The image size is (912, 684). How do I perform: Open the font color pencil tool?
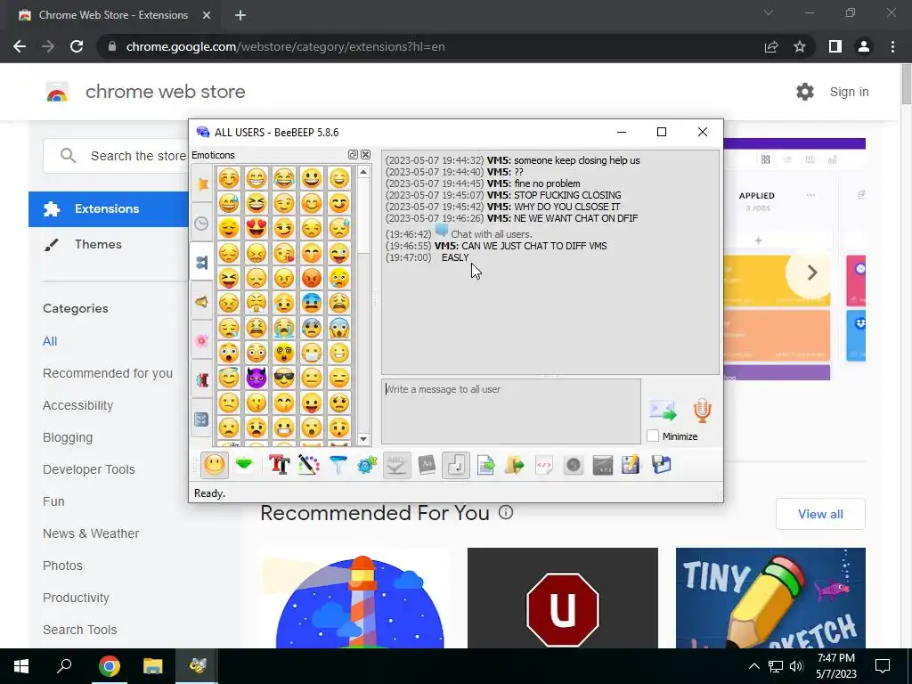[309, 465]
